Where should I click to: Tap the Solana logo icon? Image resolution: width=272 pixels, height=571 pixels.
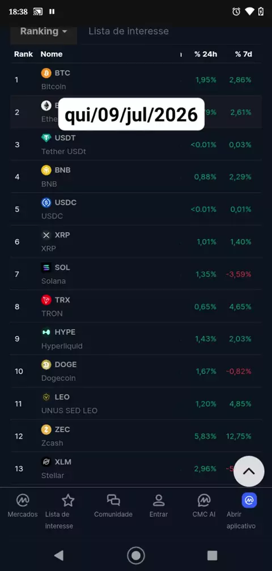click(x=46, y=267)
